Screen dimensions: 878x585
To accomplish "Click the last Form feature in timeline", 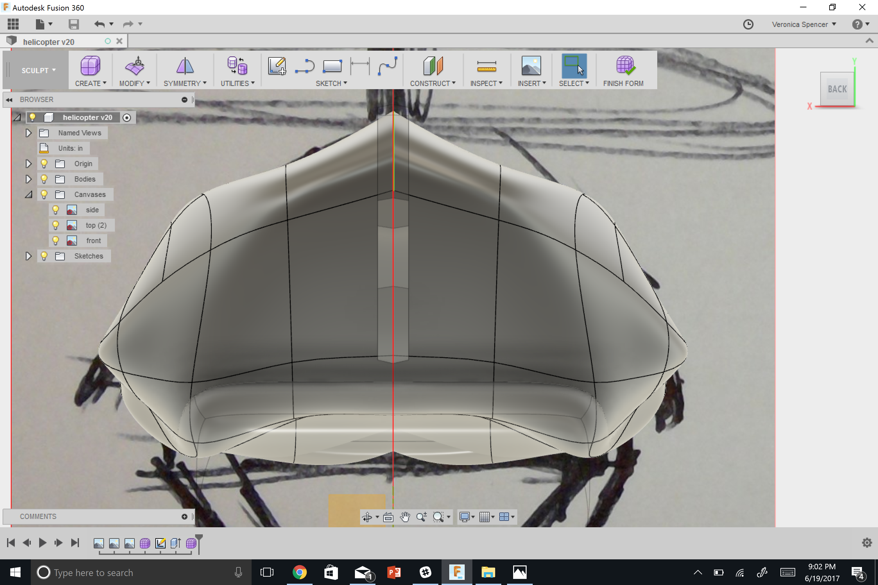I will tap(191, 543).
